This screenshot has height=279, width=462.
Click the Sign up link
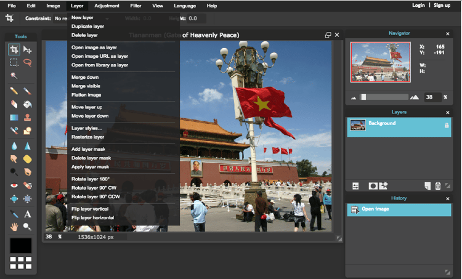click(x=442, y=6)
